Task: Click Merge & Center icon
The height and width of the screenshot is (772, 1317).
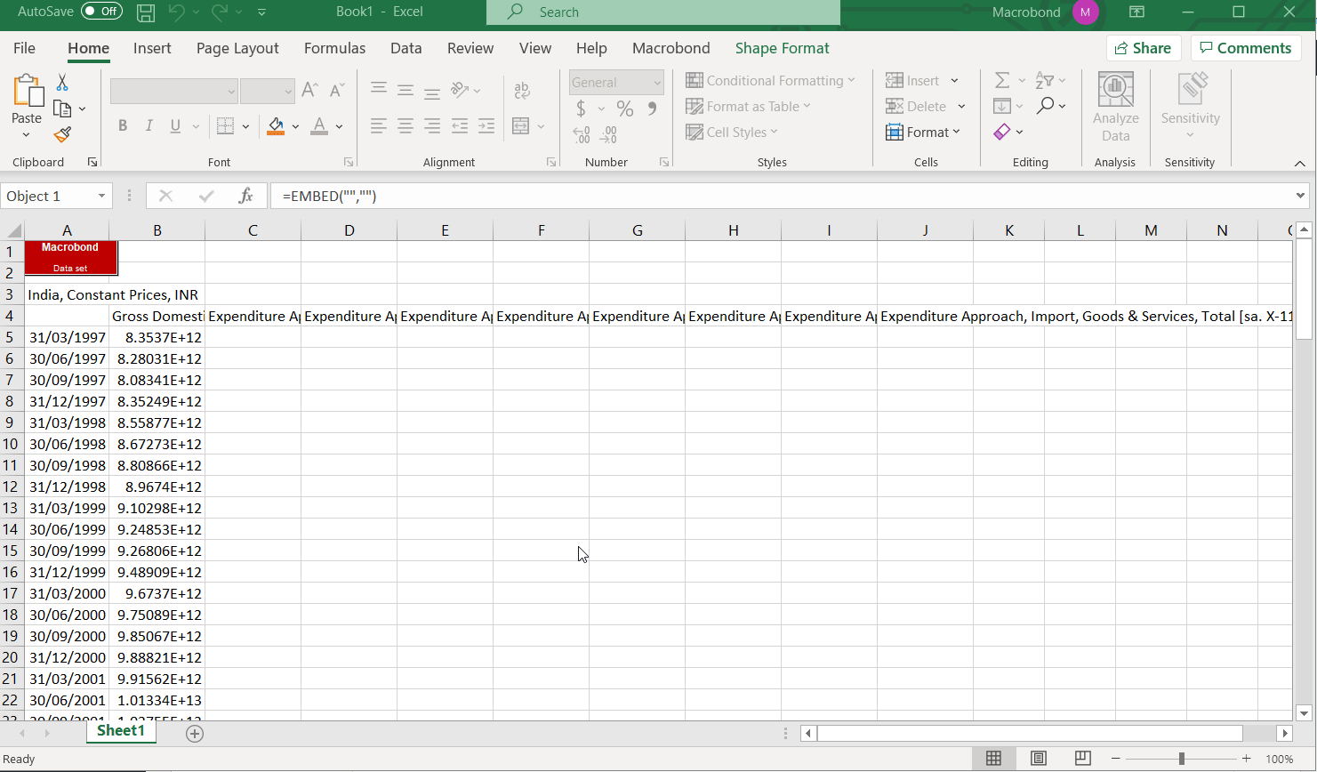Action: (521, 126)
